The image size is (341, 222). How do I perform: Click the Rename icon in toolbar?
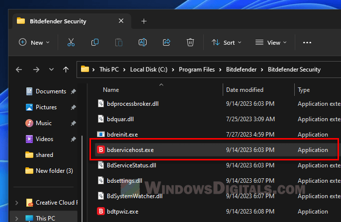pyautogui.click(x=143, y=42)
